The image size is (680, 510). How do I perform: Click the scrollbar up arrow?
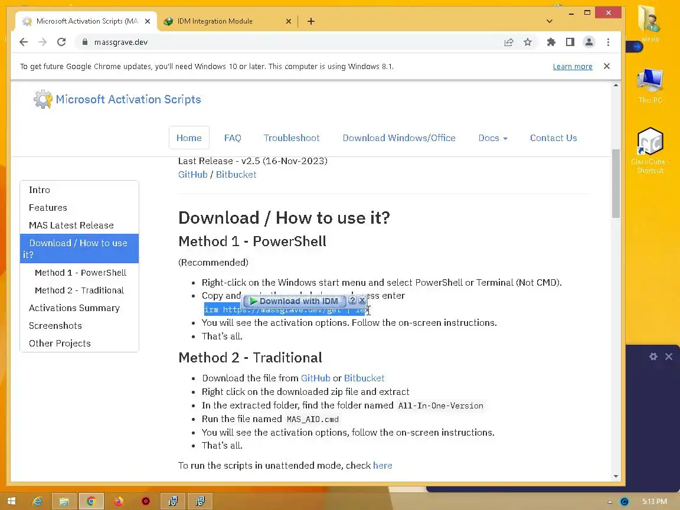point(616,86)
